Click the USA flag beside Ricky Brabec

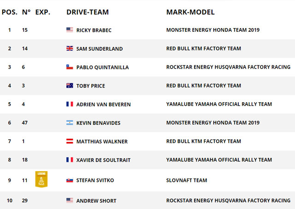point(70,30)
